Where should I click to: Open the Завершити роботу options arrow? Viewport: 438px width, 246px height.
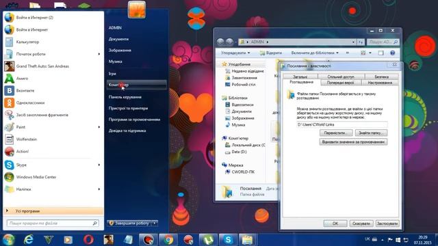155,223
